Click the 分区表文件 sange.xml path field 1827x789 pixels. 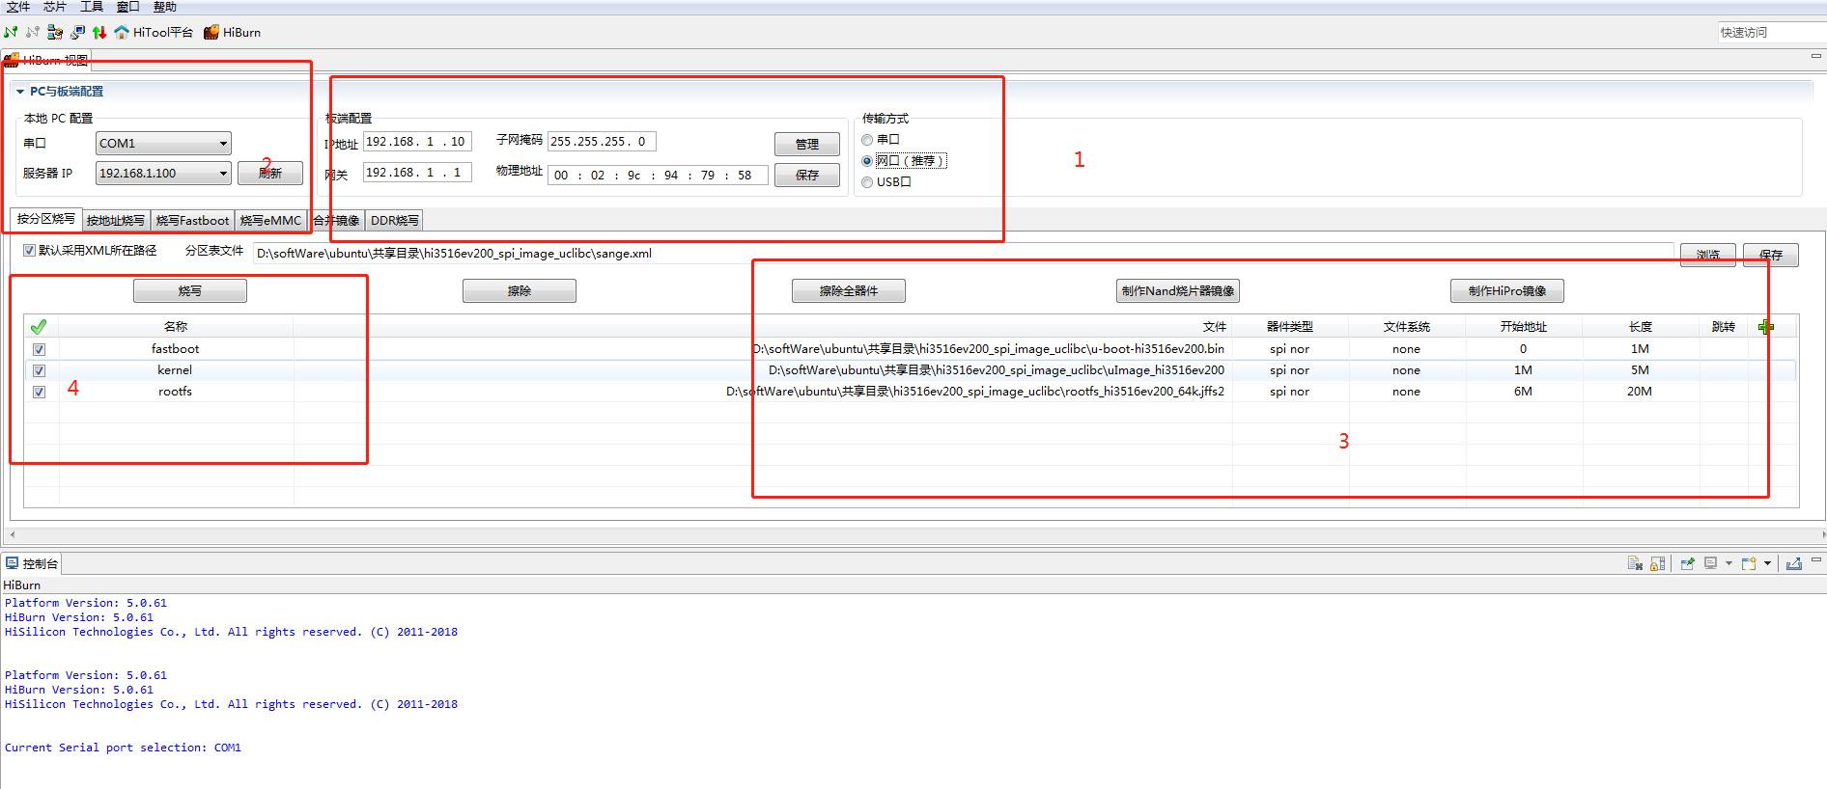(963, 254)
